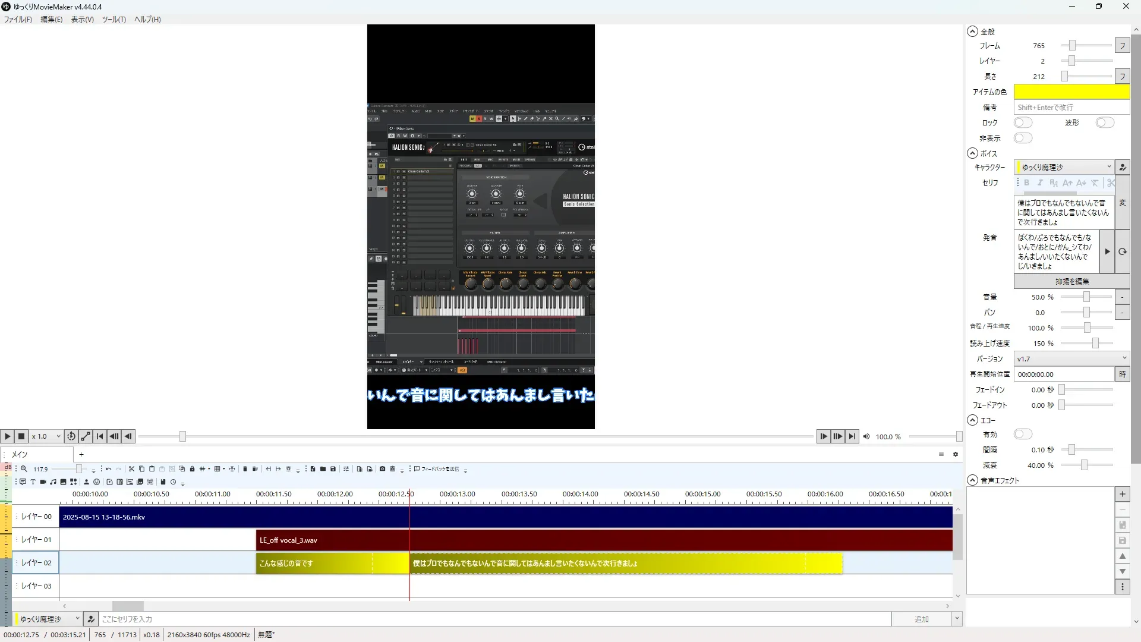Open the キャラクター dropdown showing ゆっくり魔理沙
This screenshot has width=1141, height=642.
(x=1064, y=167)
